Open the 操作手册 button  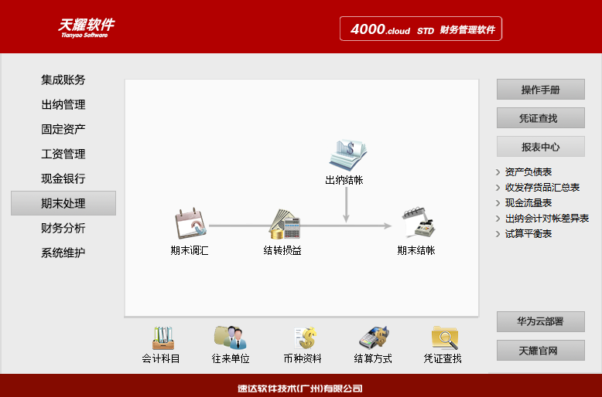(541, 90)
